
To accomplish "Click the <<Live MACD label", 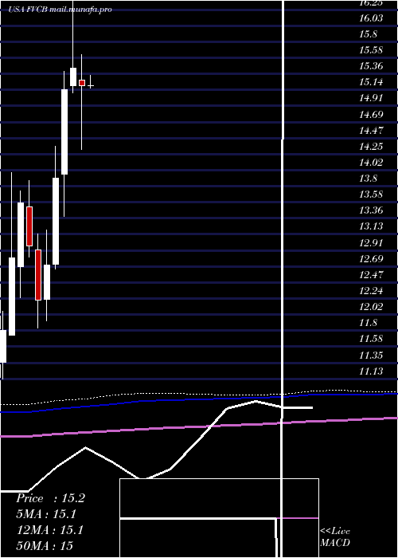I will pos(335,537).
